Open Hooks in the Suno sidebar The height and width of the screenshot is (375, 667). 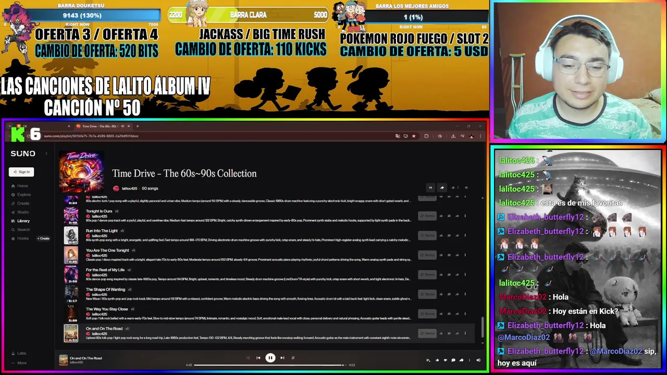pyautogui.click(x=19, y=239)
